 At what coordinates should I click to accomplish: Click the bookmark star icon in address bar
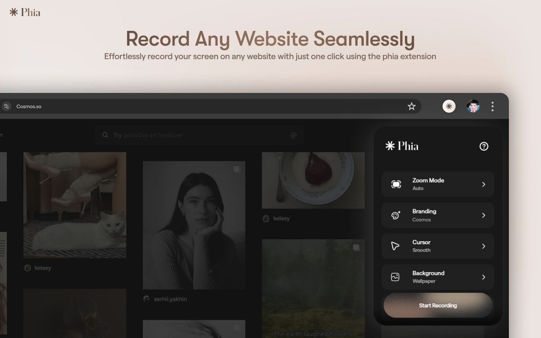411,106
